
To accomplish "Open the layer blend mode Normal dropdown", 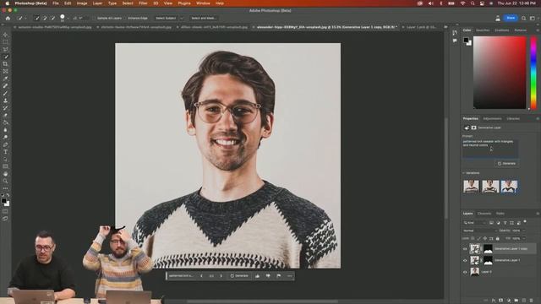I will pyautogui.click(x=479, y=231).
